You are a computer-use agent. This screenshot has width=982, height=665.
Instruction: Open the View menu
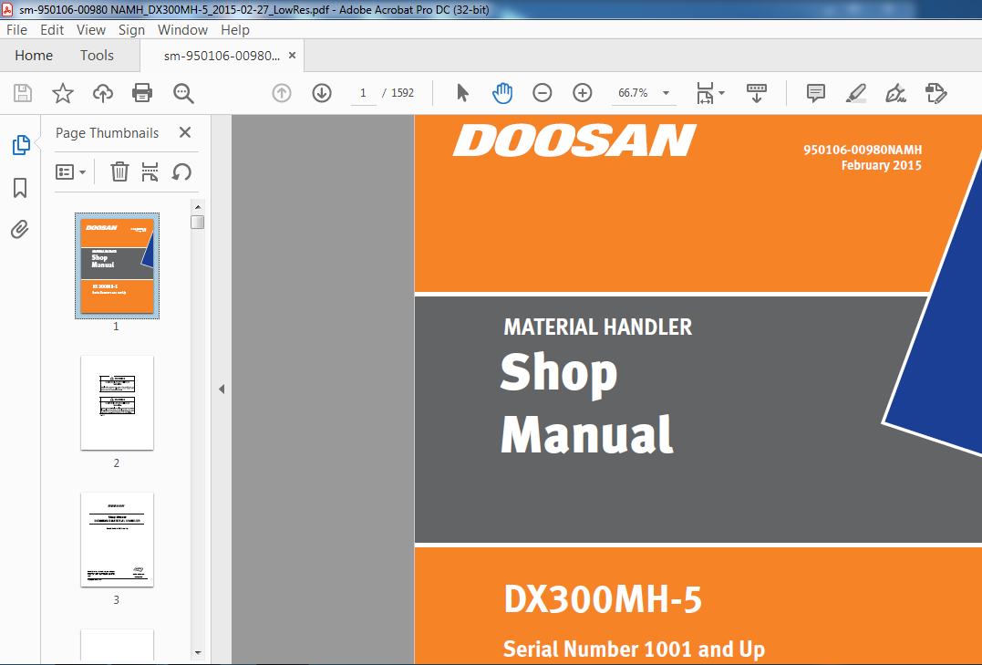tap(91, 30)
